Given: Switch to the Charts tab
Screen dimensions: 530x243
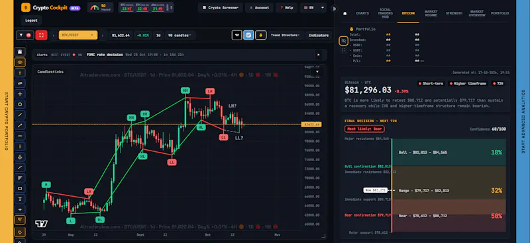Looking at the screenshot, I should (362, 13).
